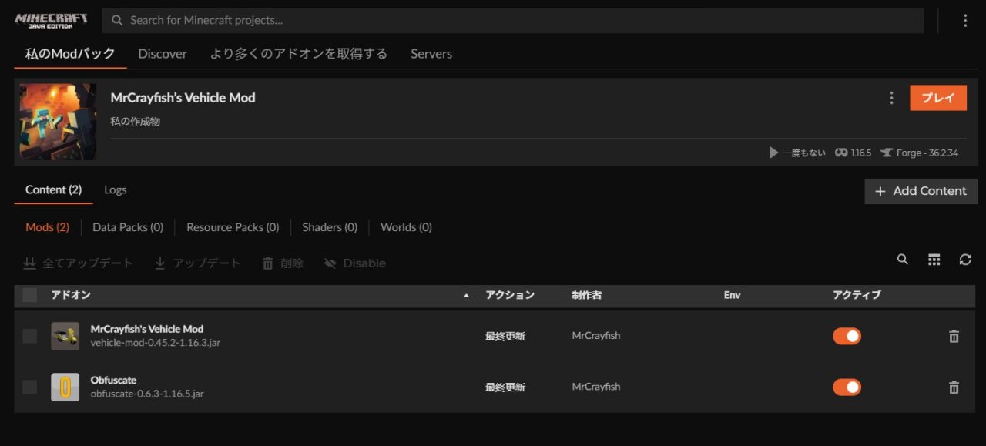Screen dimensions: 986x446
Task: Click the Minecraft Java Edition logo
Action: [x=51, y=20]
